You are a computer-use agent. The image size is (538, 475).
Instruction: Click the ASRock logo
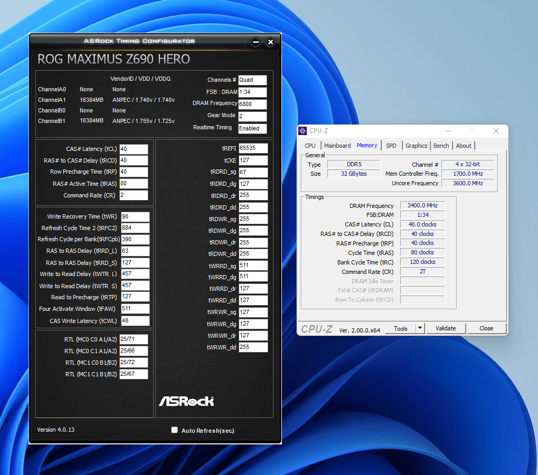point(186,401)
